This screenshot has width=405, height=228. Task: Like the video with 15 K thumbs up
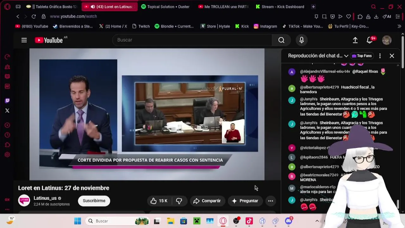click(159, 201)
